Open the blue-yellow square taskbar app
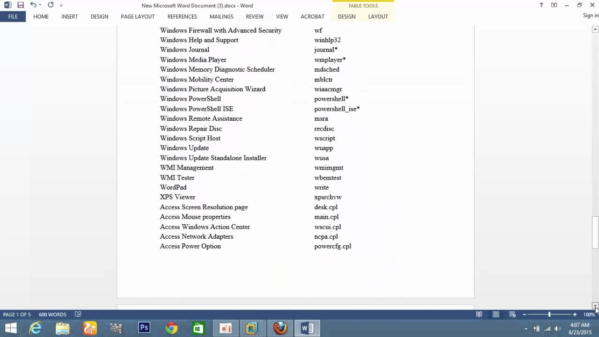The height and width of the screenshot is (337, 599). (252, 328)
